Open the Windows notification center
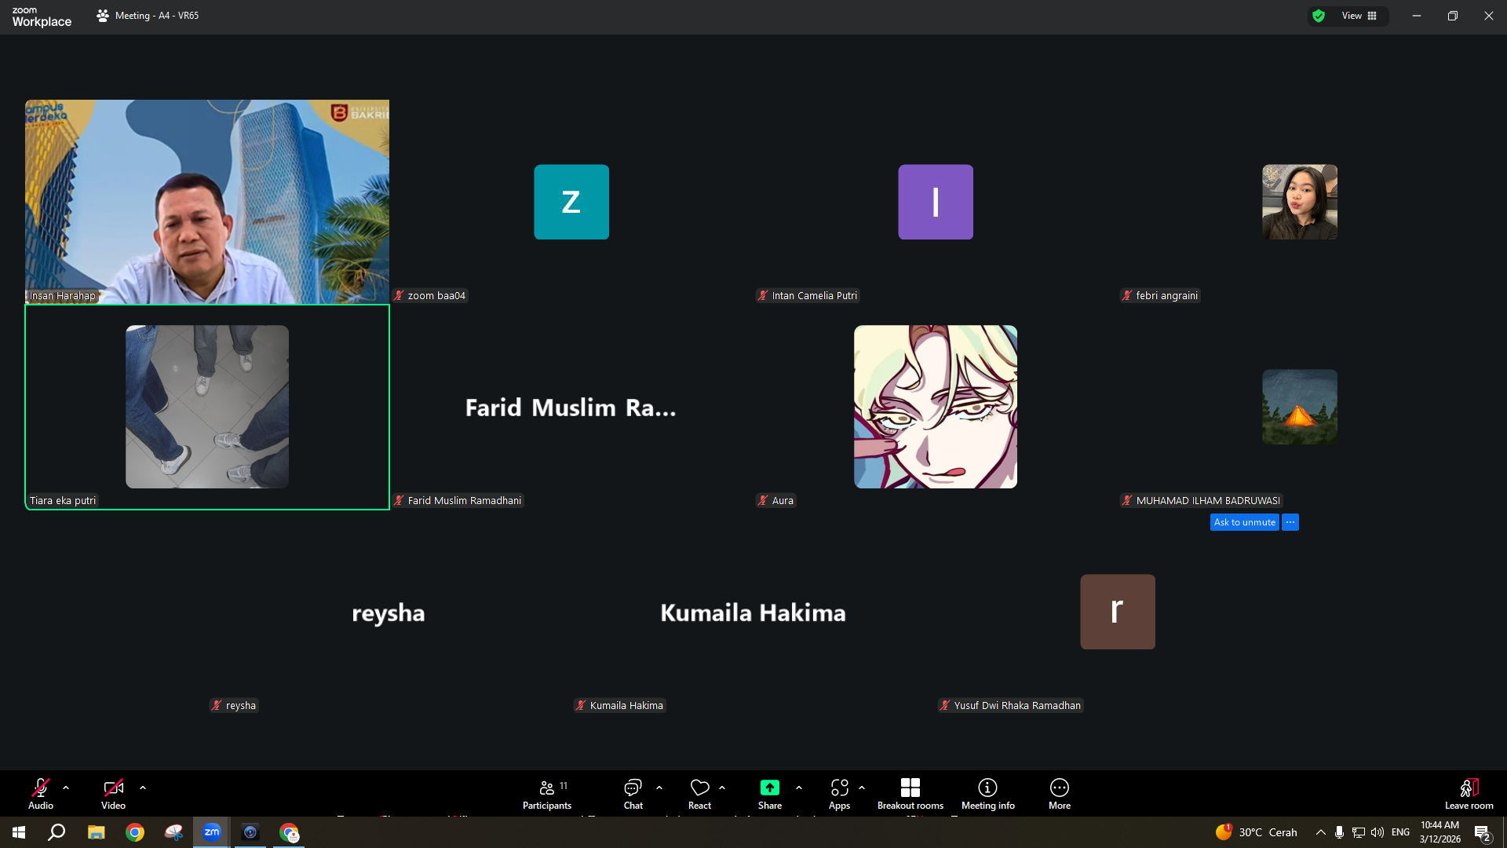1507x848 pixels. pyautogui.click(x=1483, y=832)
